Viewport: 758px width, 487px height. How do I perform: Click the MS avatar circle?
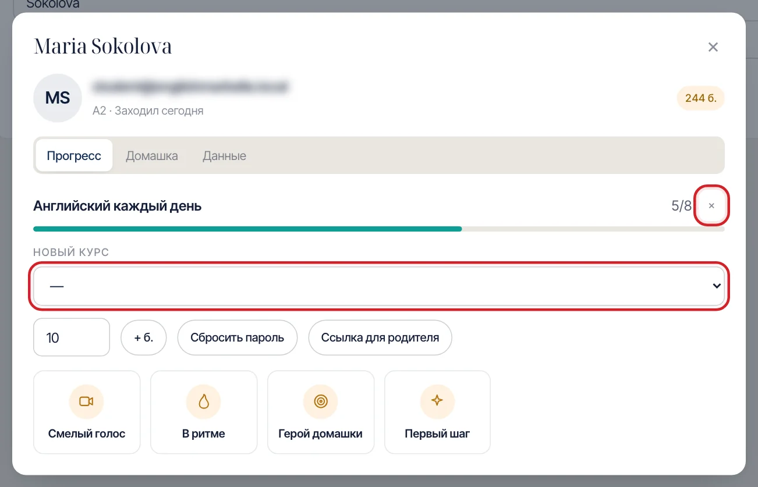58,98
